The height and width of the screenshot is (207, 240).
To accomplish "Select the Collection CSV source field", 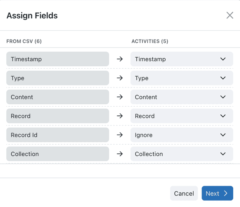I will [58, 154].
